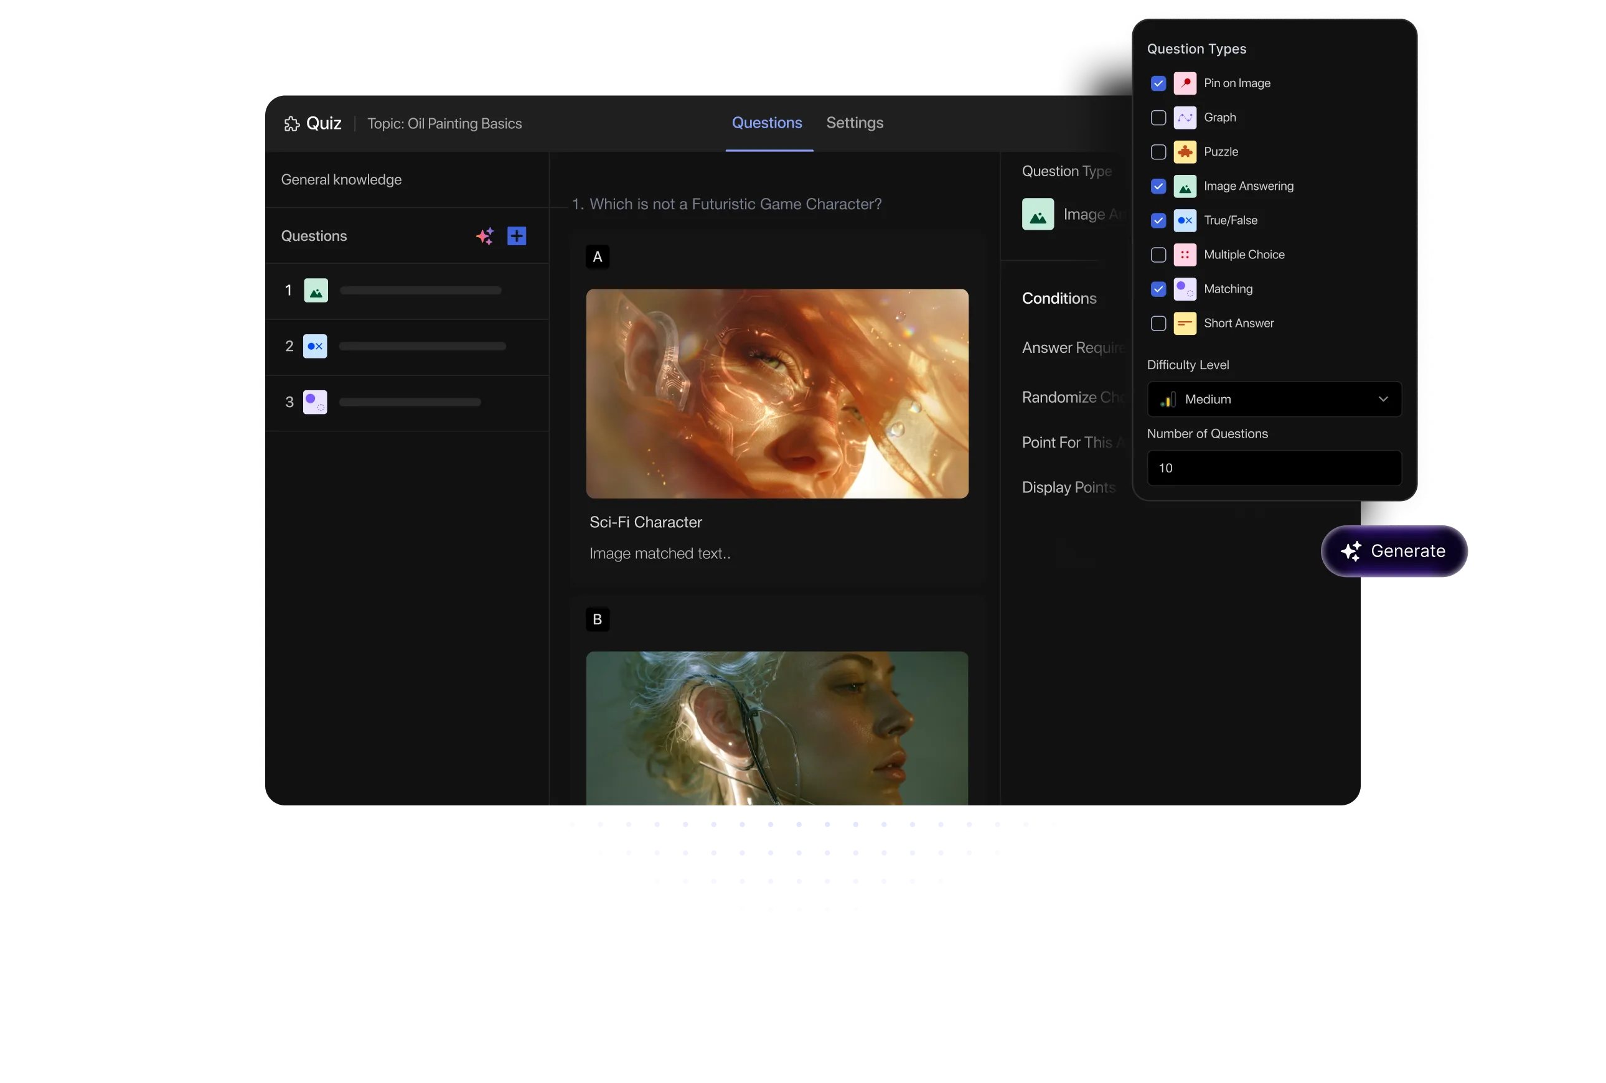Select question 1 image answering icon
This screenshot has height=1083, width=1606.
click(316, 290)
